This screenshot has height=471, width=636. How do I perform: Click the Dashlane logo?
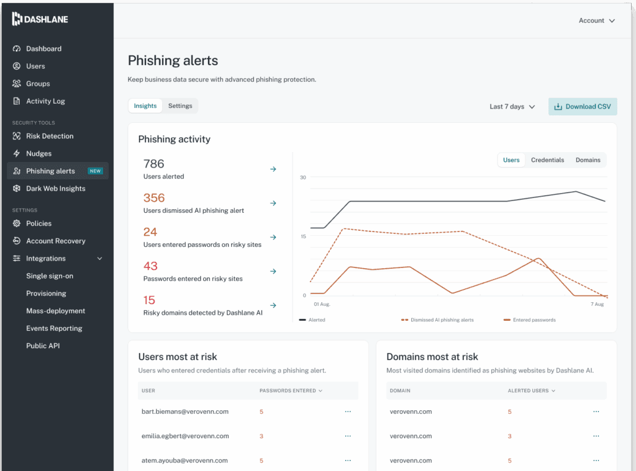coord(40,19)
